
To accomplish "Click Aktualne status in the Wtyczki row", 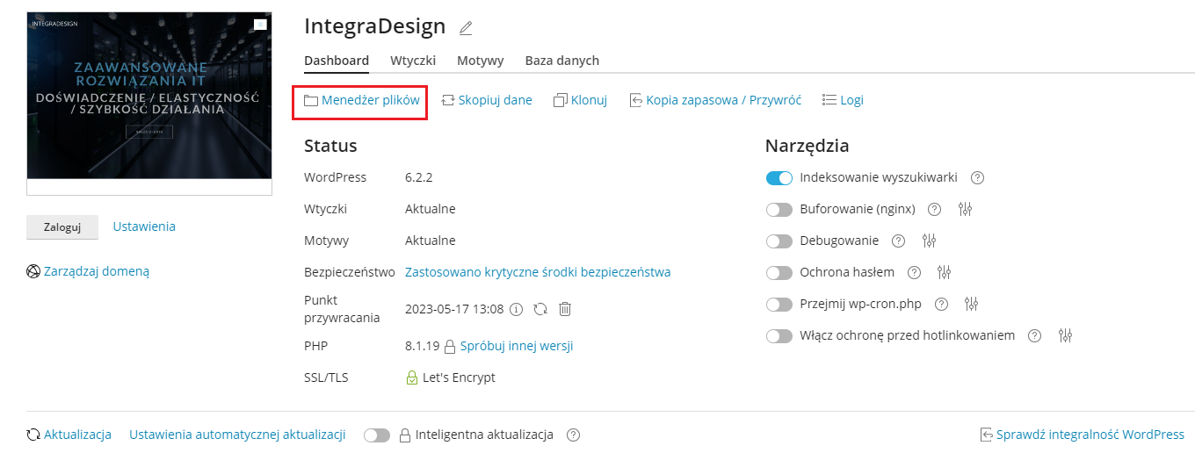I will coord(431,209).
